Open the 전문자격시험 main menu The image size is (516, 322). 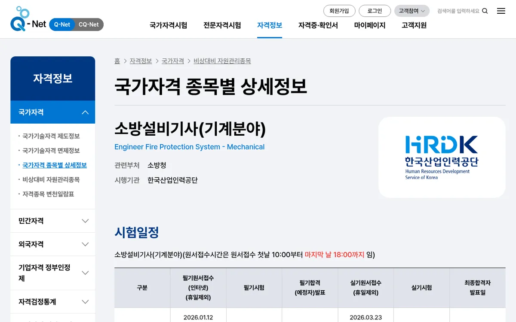[222, 25]
